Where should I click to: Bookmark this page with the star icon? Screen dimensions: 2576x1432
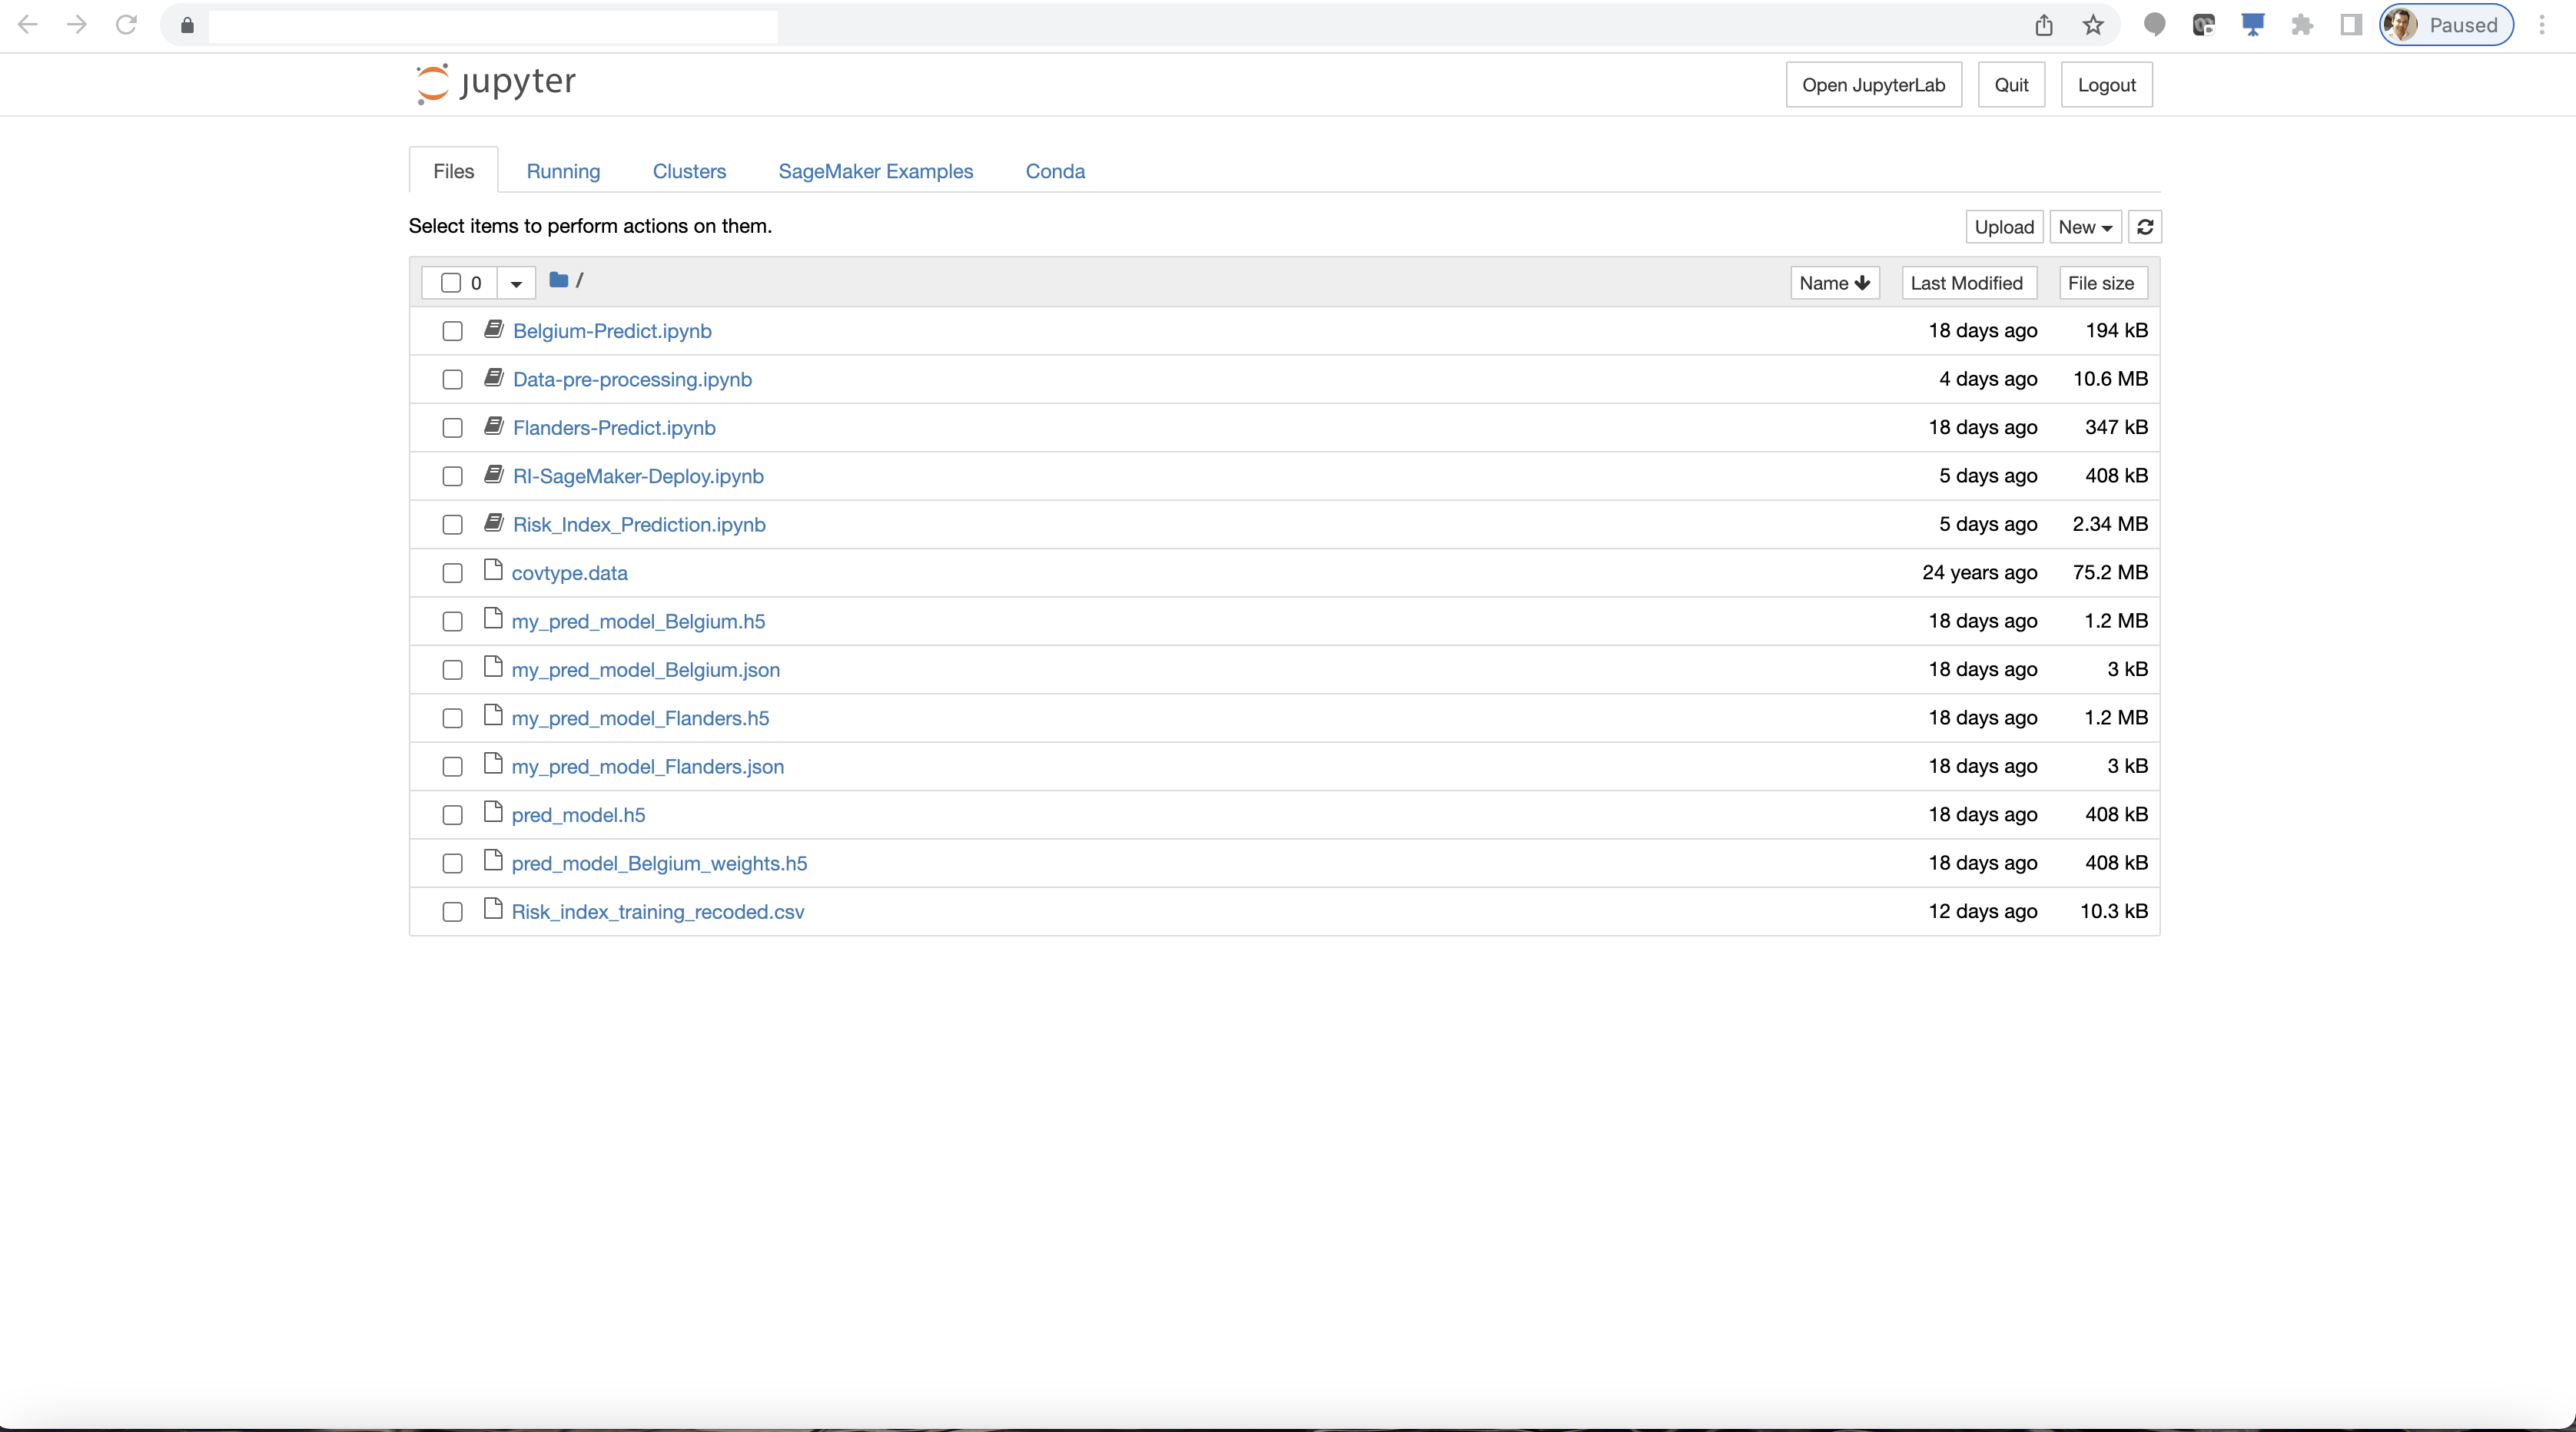point(2093,25)
